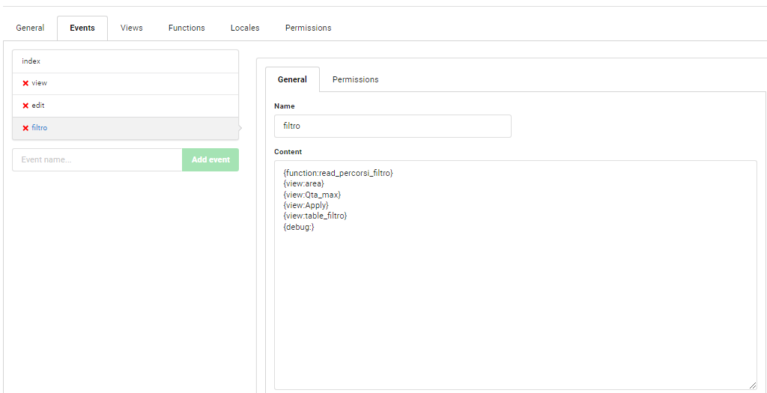The width and height of the screenshot is (767, 393).
Task: Go to the Functions tab
Action: click(x=187, y=28)
